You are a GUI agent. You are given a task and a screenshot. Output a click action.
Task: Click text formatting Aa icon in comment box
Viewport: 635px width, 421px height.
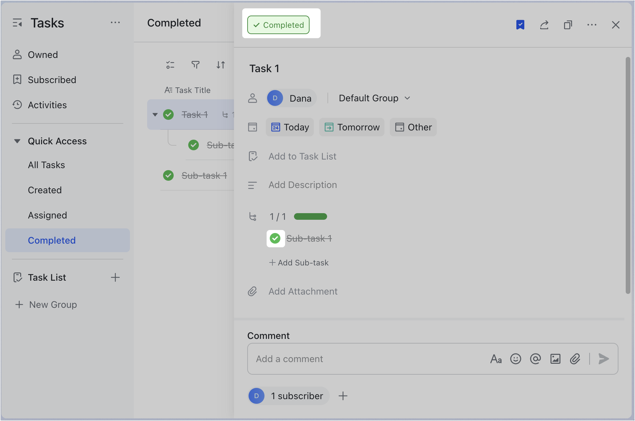click(496, 359)
